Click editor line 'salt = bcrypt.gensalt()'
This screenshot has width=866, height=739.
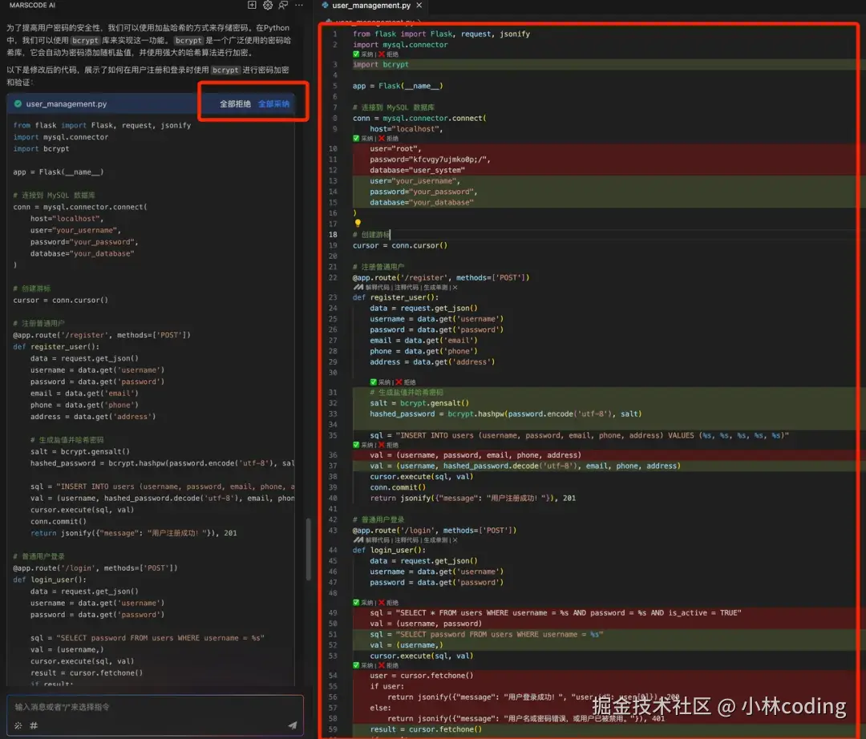tap(419, 403)
